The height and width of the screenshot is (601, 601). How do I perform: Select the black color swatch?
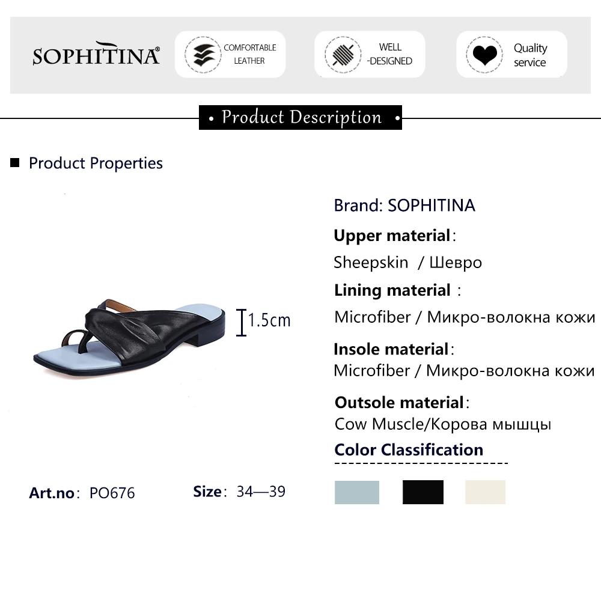point(423,492)
